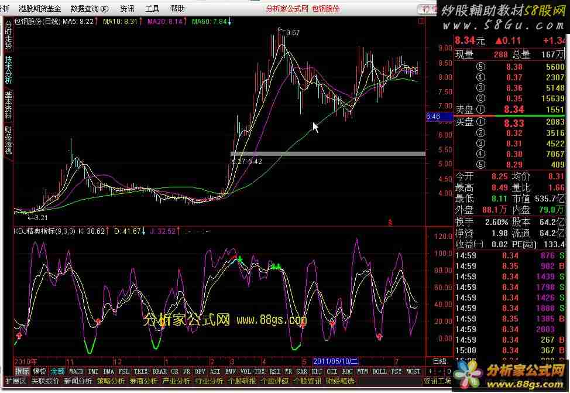
Task: Open 关联报价 tab
Action: click(x=45, y=381)
